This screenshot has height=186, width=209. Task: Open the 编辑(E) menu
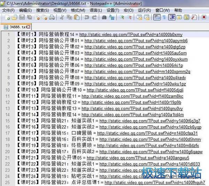coord(25,10)
